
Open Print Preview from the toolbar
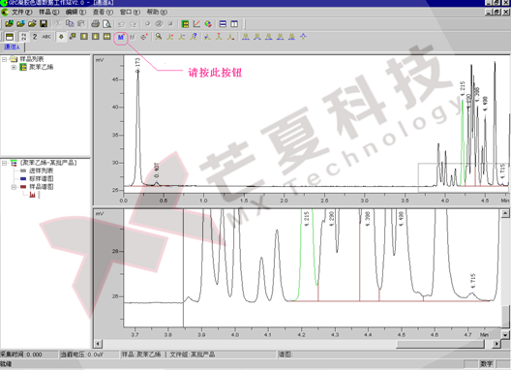tap(106, 24)
